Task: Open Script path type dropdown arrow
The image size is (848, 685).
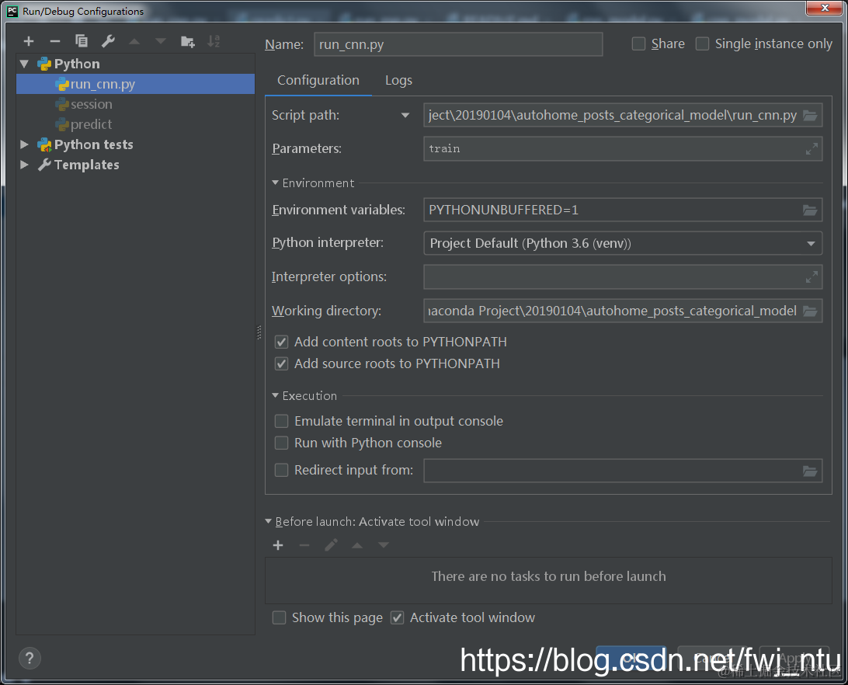Action: [405, 115]
